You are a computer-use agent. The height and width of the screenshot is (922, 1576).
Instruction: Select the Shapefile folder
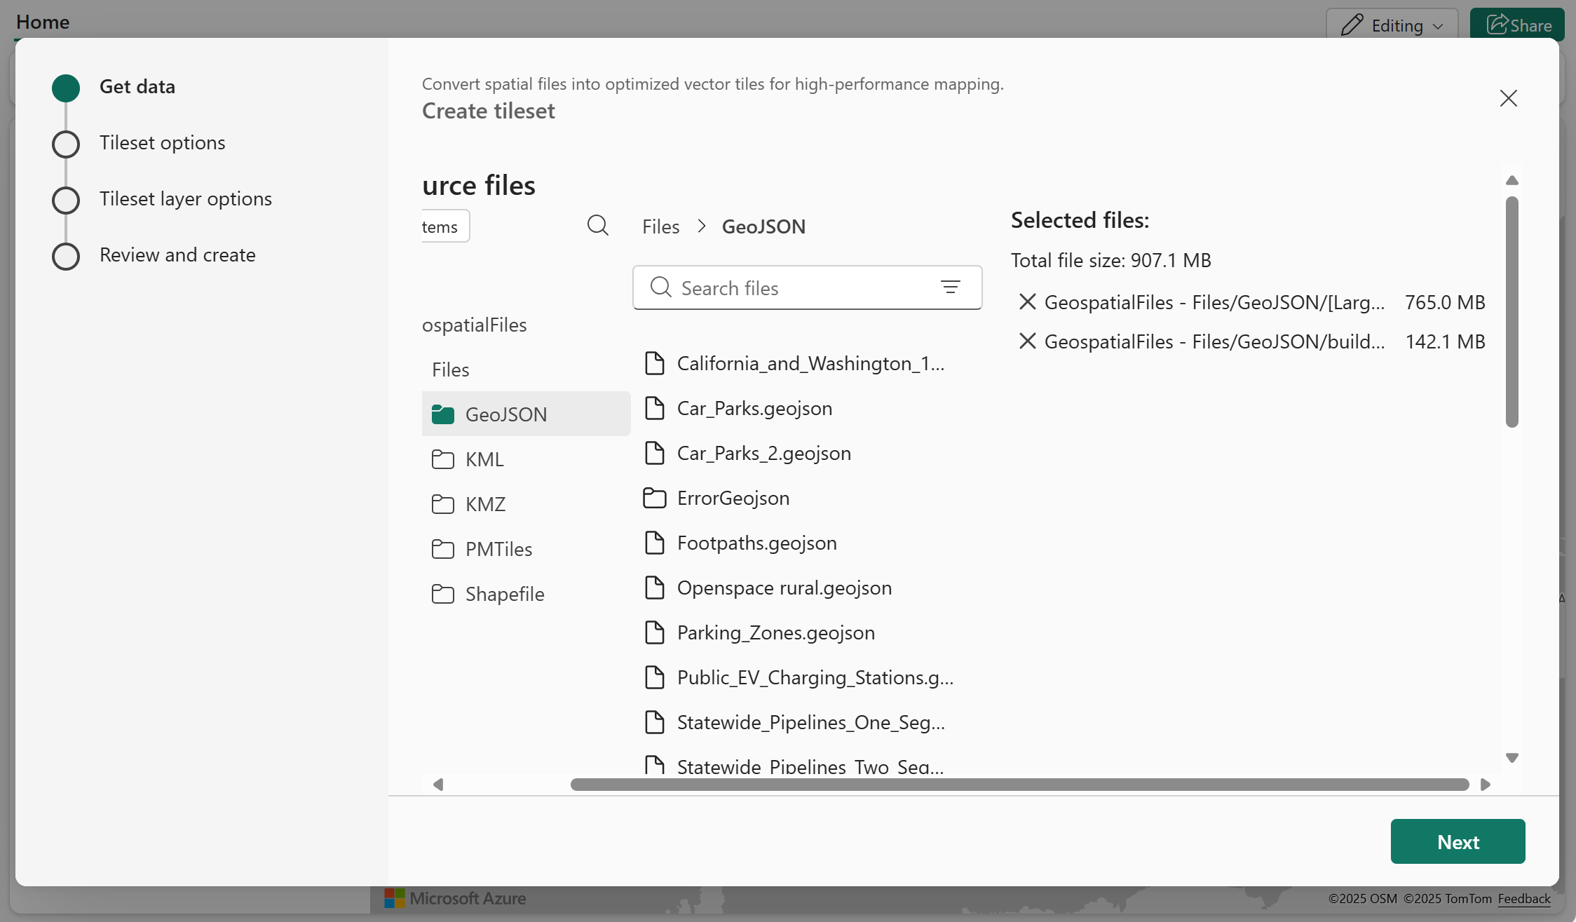coord(504,594)
